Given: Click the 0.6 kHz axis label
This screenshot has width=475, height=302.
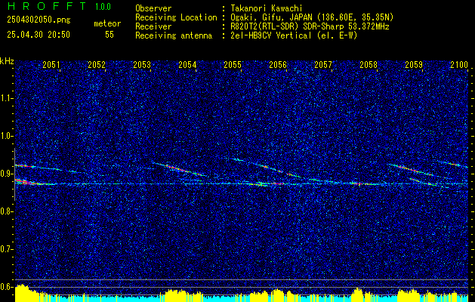Looking at the screenshot, I should click(x=7, y=287).
